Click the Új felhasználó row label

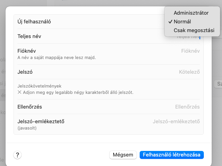click(34, 22)
